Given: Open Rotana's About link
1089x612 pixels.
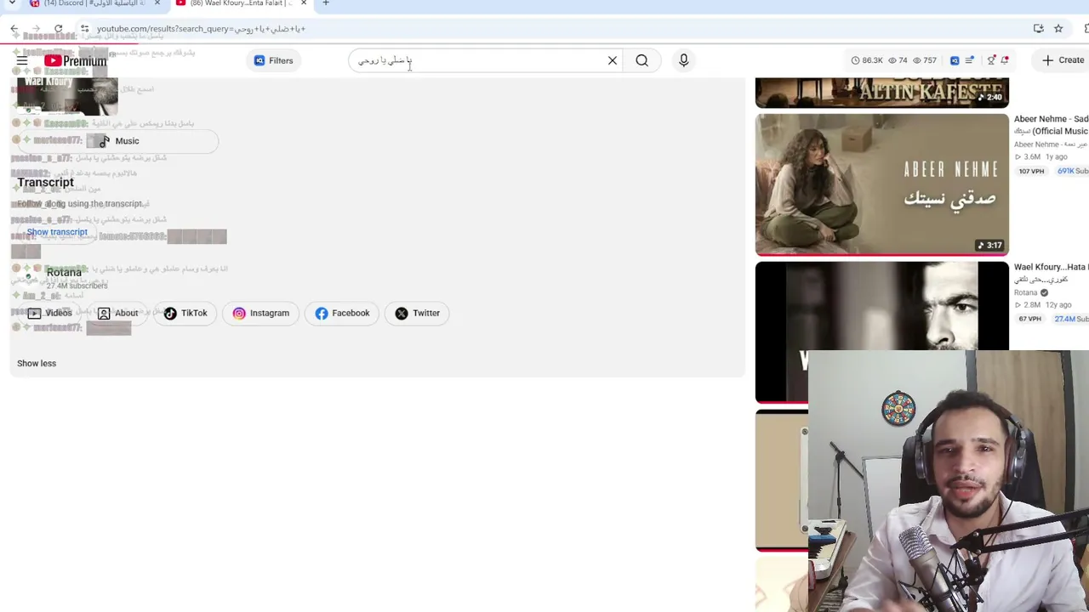Looking at the screenshot, I should tap(117, 313).
